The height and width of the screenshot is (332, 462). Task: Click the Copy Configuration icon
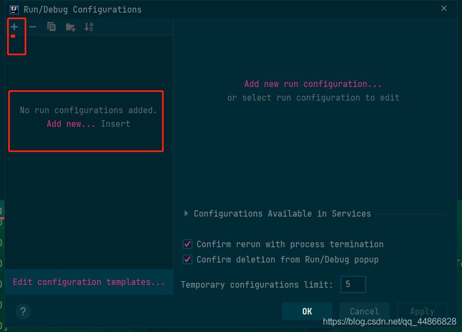[51, 27]
